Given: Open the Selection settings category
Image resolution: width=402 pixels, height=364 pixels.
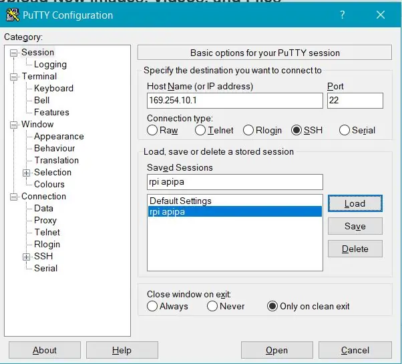Looking at the screenshot, I should coord(53,172).
